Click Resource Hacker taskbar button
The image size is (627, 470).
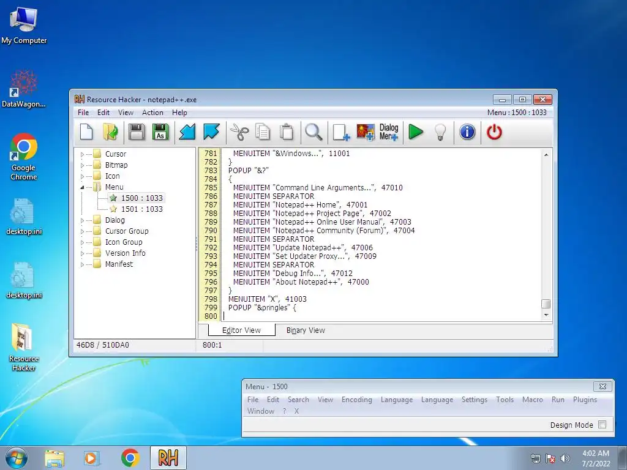pos(168,458)
